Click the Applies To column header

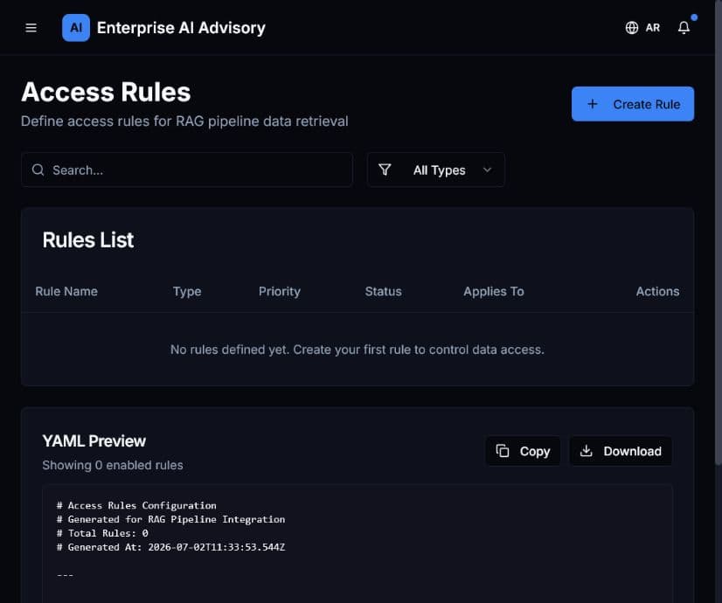(x=494, y=291)
